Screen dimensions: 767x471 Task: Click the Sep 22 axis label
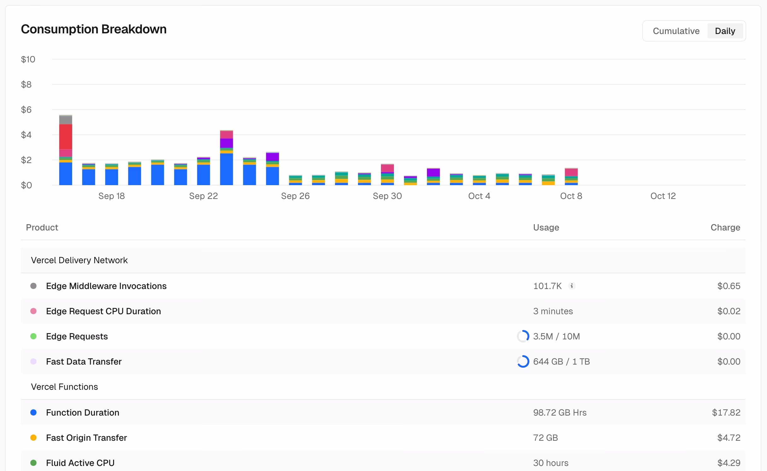[x=203, y=196]
